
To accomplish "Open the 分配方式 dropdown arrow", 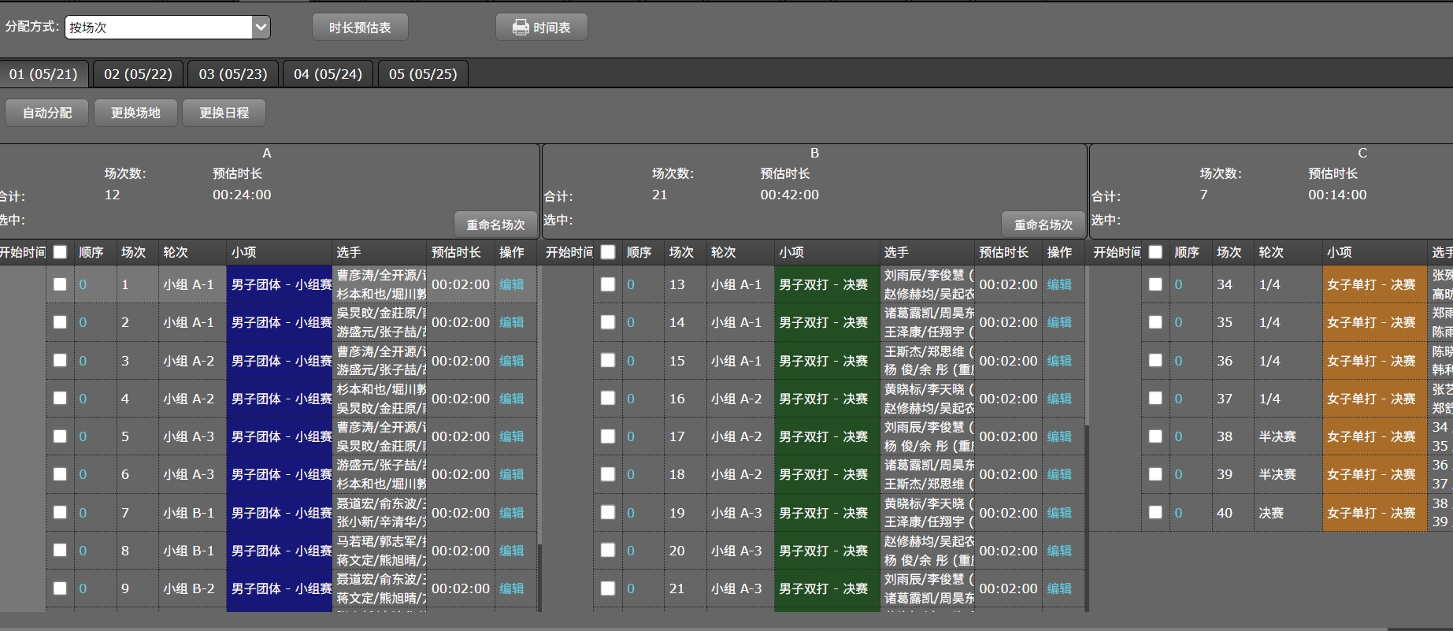I will pos(261,28).
